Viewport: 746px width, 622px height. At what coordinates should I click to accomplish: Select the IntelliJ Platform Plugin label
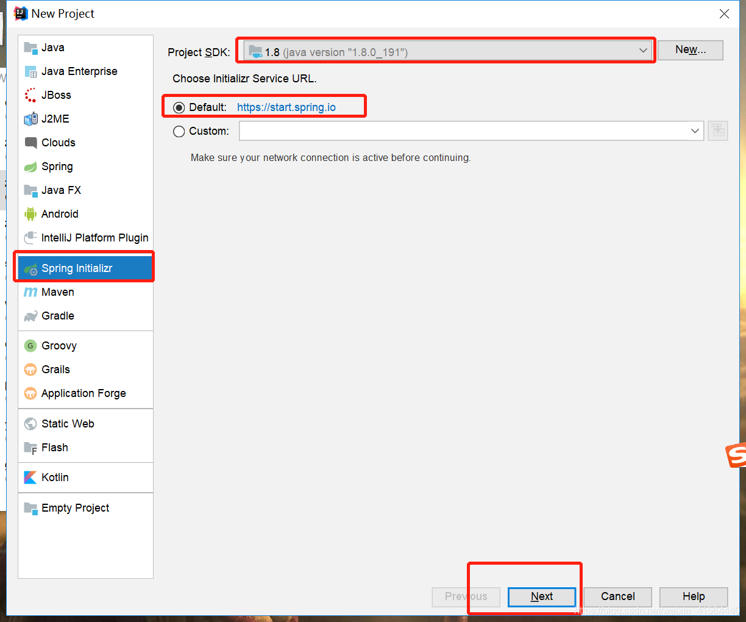[95, 238]
